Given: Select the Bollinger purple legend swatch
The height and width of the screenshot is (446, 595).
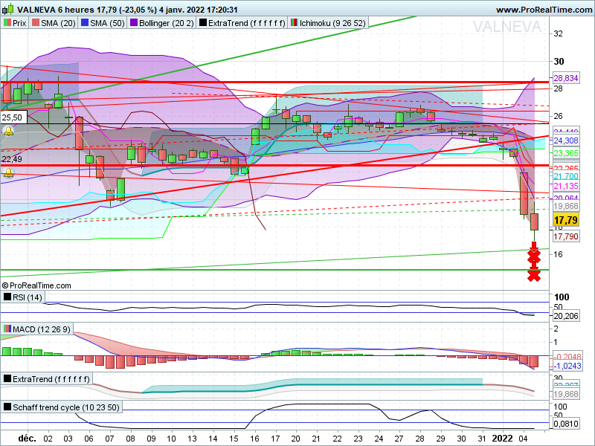Looking at the screenshot, I should [134, 23].
